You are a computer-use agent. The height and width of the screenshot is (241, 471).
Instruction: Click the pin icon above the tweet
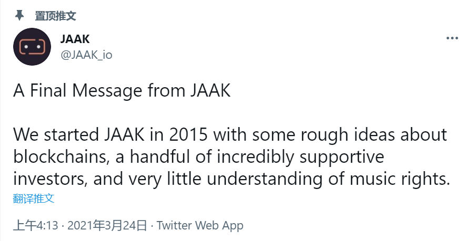[19, 16]
